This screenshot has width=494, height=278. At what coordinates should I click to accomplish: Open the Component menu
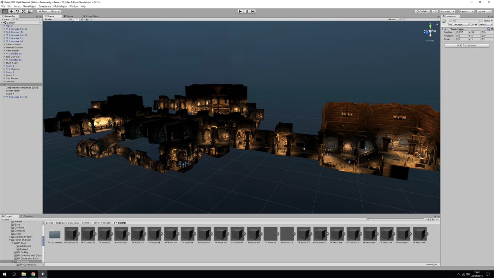click(x=45, y=7)
